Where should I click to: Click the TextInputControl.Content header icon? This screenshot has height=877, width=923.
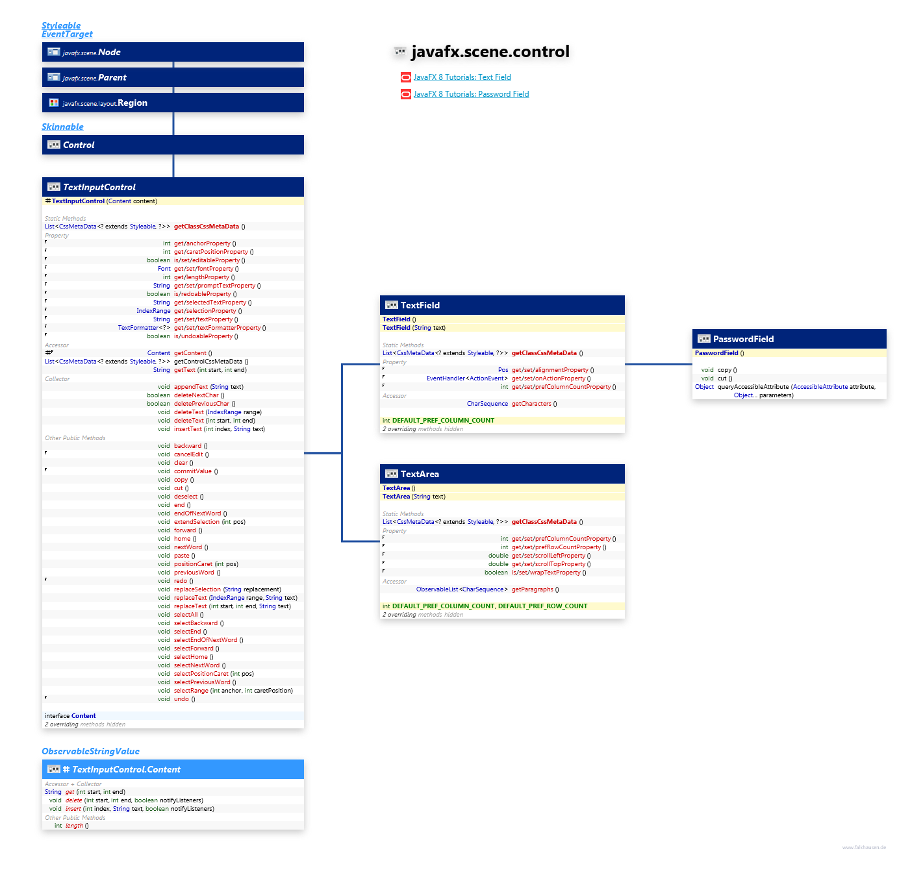coord(54,769)
